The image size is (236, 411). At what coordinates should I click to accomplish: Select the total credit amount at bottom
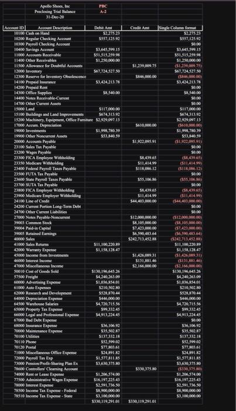(142, 401)
